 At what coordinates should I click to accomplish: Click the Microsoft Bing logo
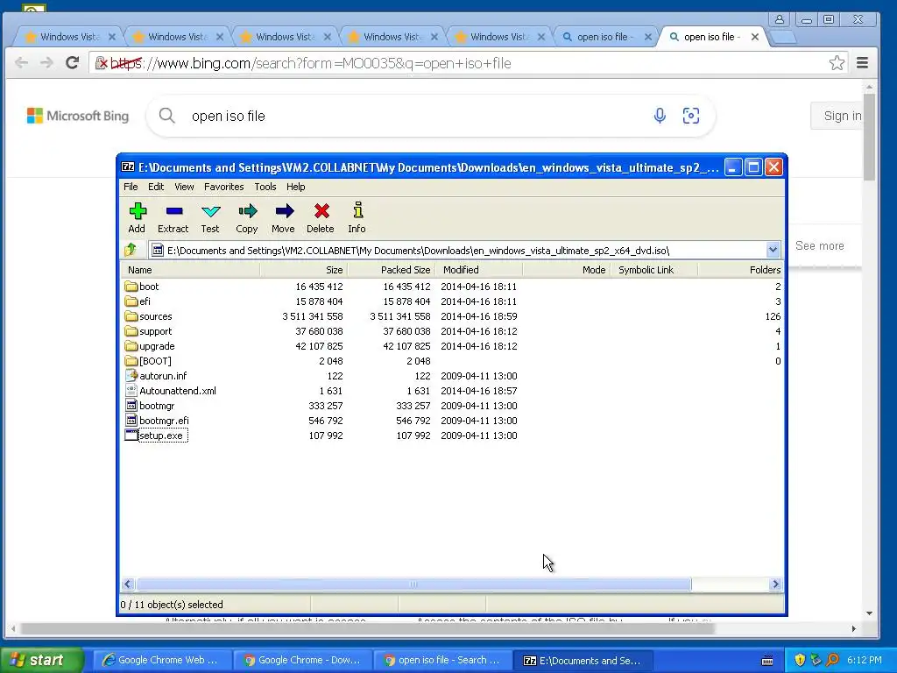[78, 116]
